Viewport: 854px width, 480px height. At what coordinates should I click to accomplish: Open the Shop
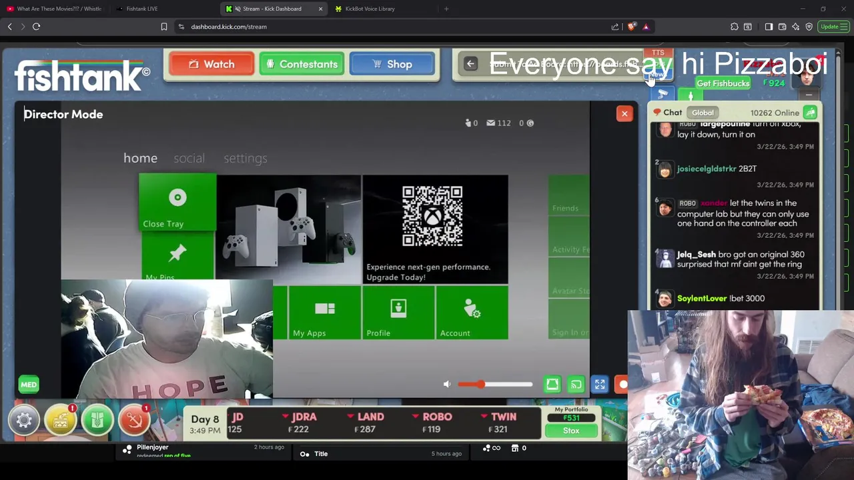coord(392,64)
